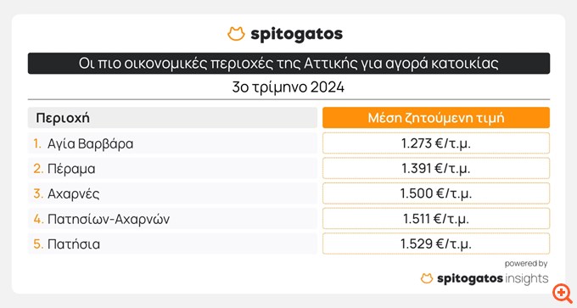Click the 3ο τρίμηνο 2024 subtitle
The width and height of the screenshot is (577, 308).
click(x=288, y=87)
